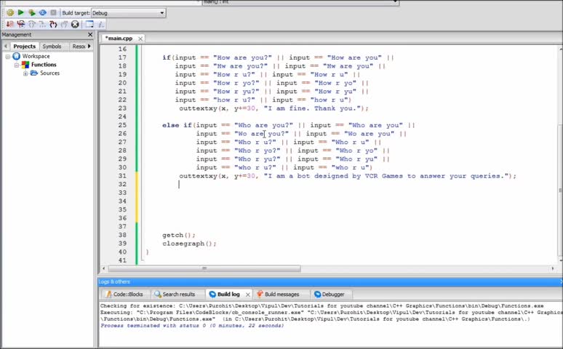Click the Build gear icon
This screenshot has height=349, width=563.
click(10, 12)
